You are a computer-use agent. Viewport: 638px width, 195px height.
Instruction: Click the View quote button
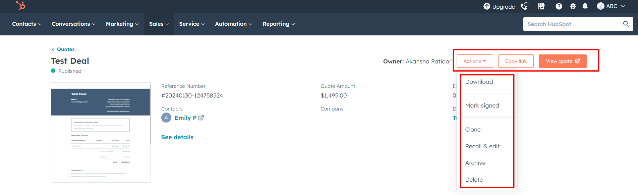coord(563,61)
